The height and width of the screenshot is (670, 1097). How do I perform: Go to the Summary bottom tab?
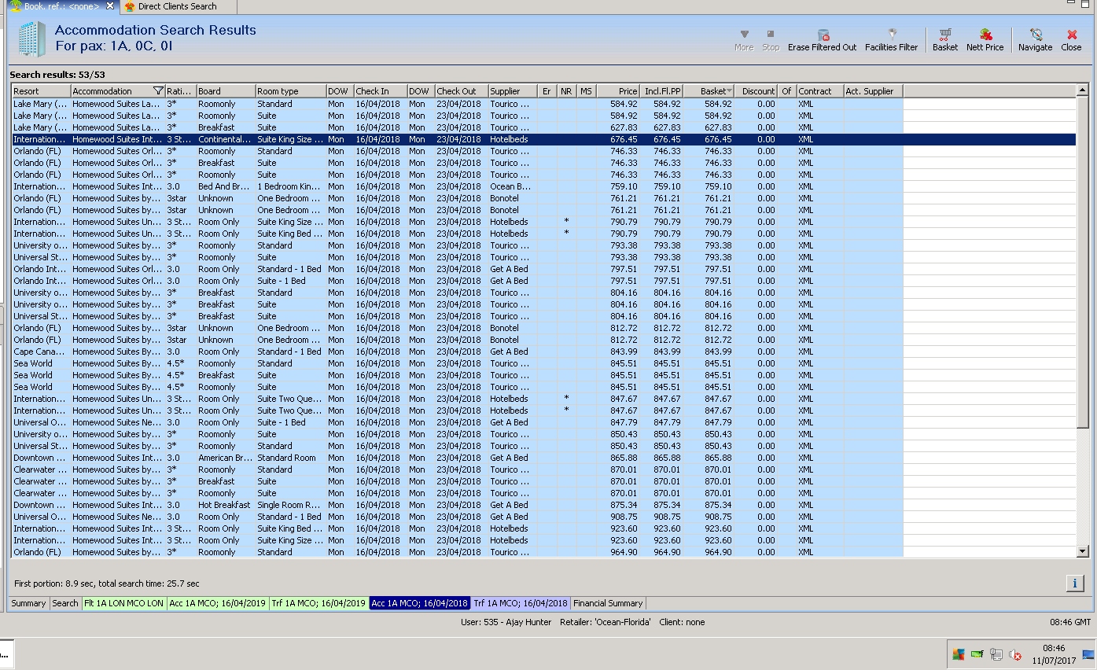[x=28, y=603]
